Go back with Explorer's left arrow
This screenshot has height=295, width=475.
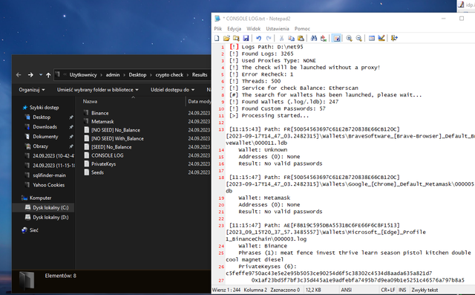click(19, 75)
